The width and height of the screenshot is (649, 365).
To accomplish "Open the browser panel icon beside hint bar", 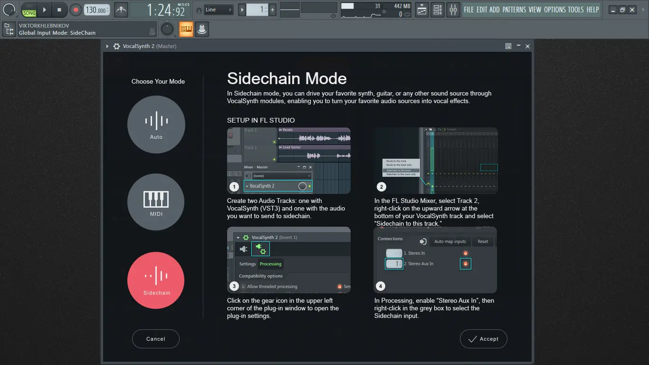I will (x=9, y=29).
